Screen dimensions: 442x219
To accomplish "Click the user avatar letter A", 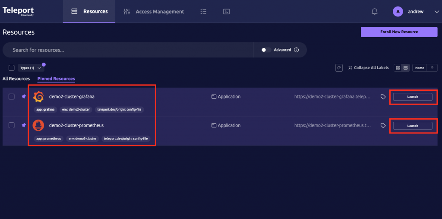I will point(398,12).
